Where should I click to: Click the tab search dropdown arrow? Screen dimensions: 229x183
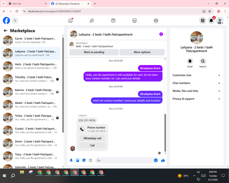click(x=4, y=4)
